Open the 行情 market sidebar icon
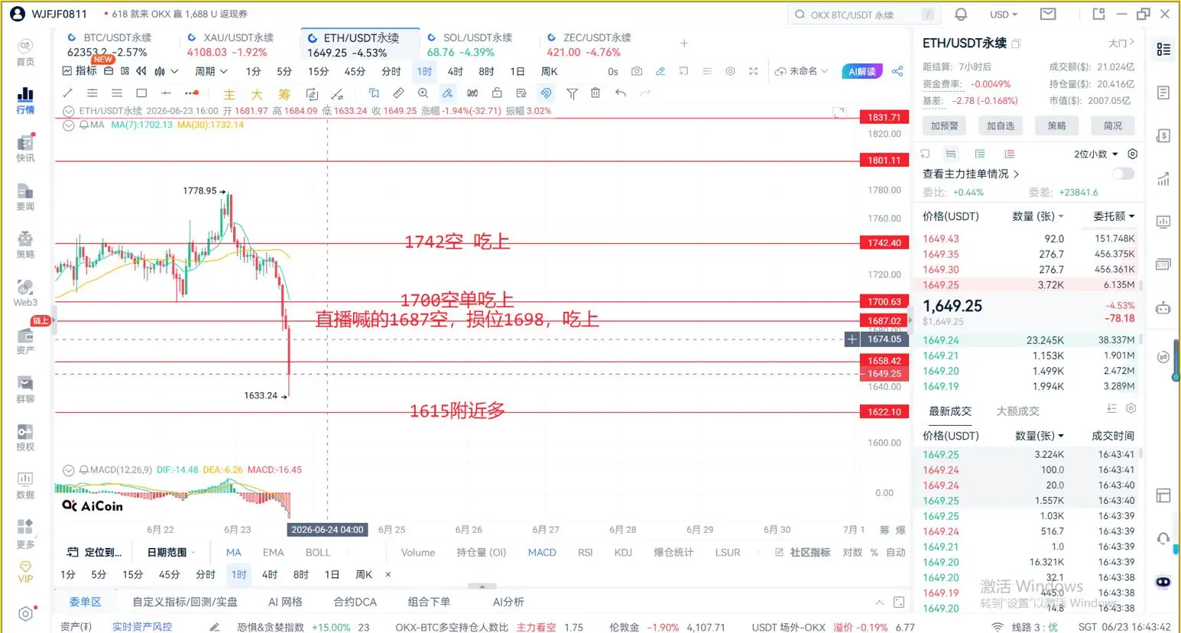This screenshot has height=633, width=1181. coord(25,99)
